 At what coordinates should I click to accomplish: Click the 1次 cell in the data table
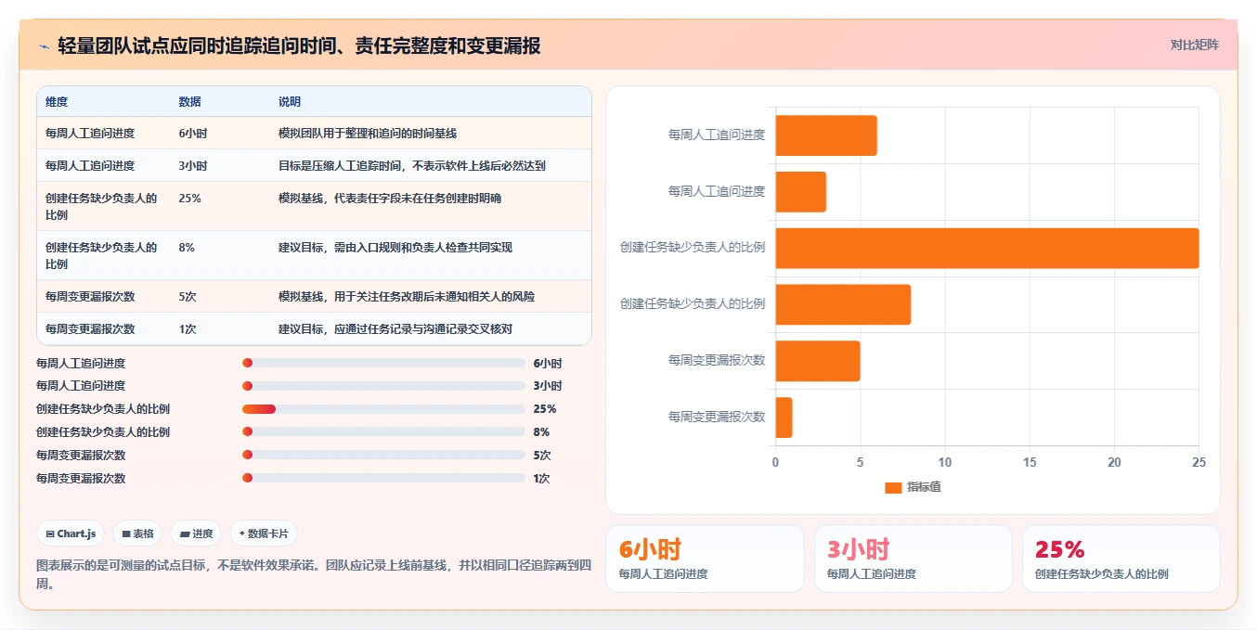coord(188,329)
